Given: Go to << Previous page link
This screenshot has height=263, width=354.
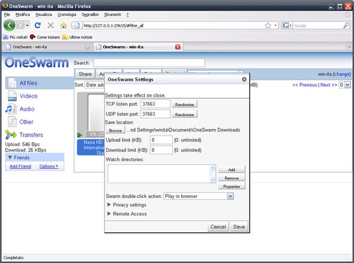Looking at the screenshot, I should tap(305, 85).
